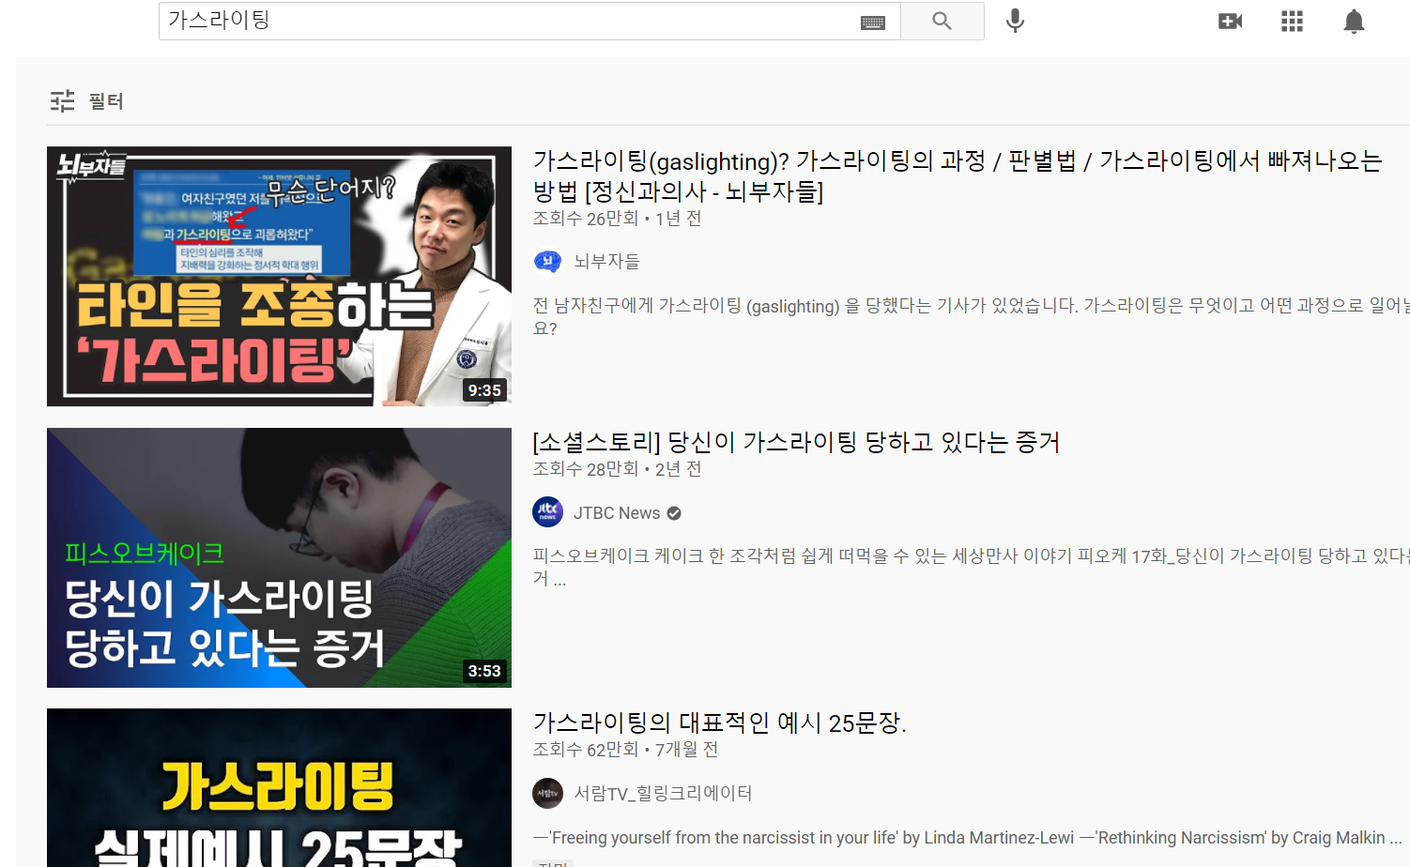This screenshot has height=867, width=1410.
Task: Open video title 가스라이팅(gaslighting)? 가스라이팅의 과정
Action: [958, 175]
